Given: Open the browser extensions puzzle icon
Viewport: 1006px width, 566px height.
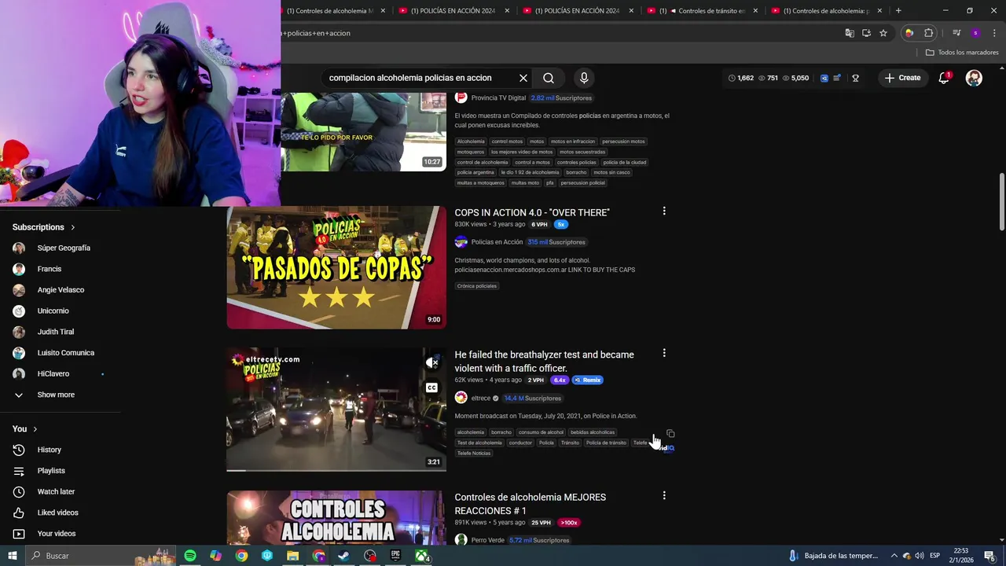Looking at the screenshot, I should 929,33.
